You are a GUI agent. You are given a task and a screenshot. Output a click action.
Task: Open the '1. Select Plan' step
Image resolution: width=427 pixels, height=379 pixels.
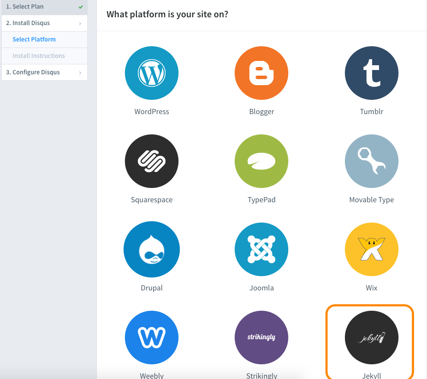tap(45, 7)
